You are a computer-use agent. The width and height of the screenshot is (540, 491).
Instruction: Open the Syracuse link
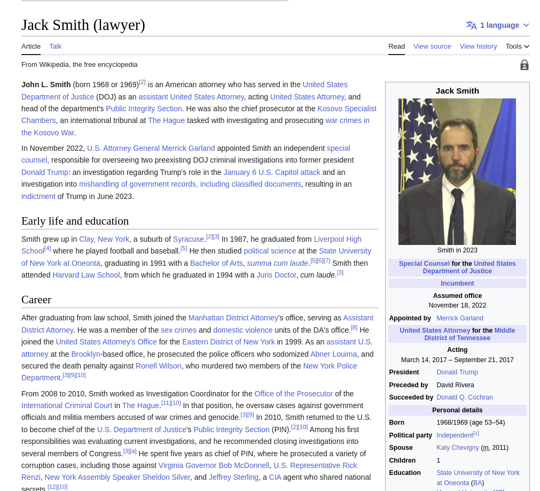pyautogui.click(x=189, y=239)
